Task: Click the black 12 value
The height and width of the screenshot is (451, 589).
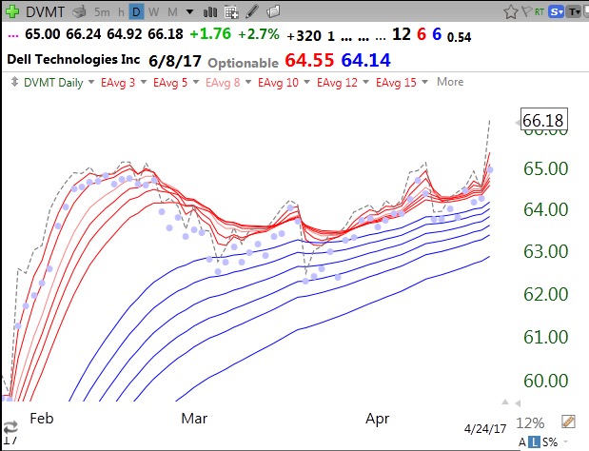Action: (x=402, y=34)
